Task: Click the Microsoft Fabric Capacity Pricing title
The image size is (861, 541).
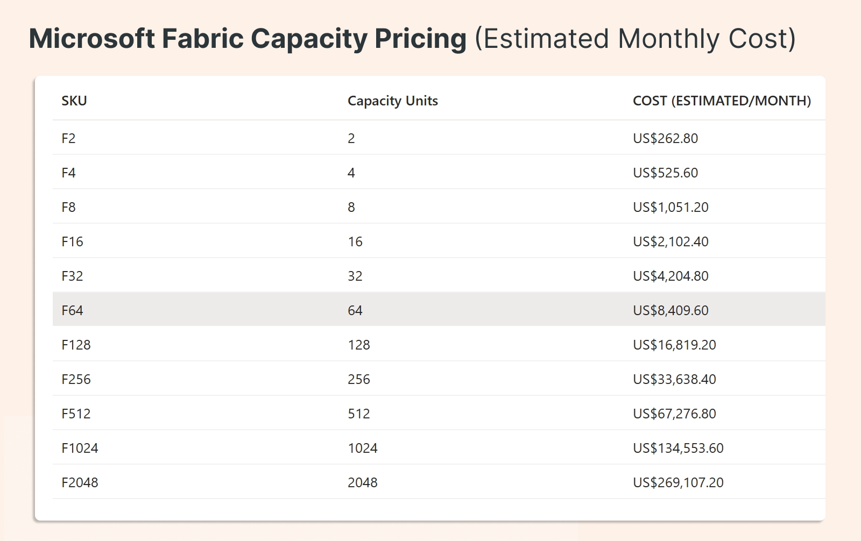Action: coord(248,39)
